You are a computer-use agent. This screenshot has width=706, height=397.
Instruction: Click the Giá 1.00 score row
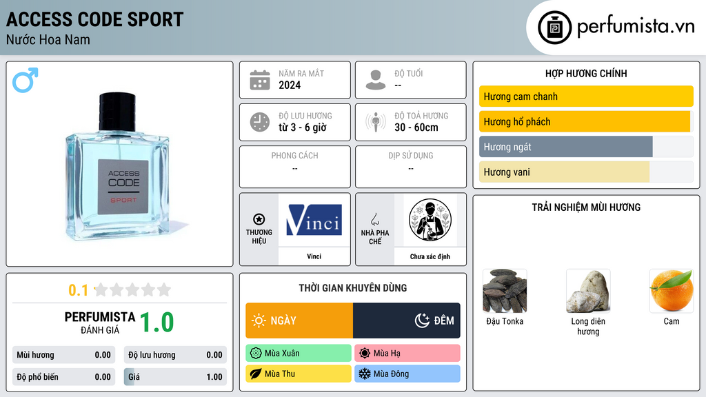[x=175, y=377]
